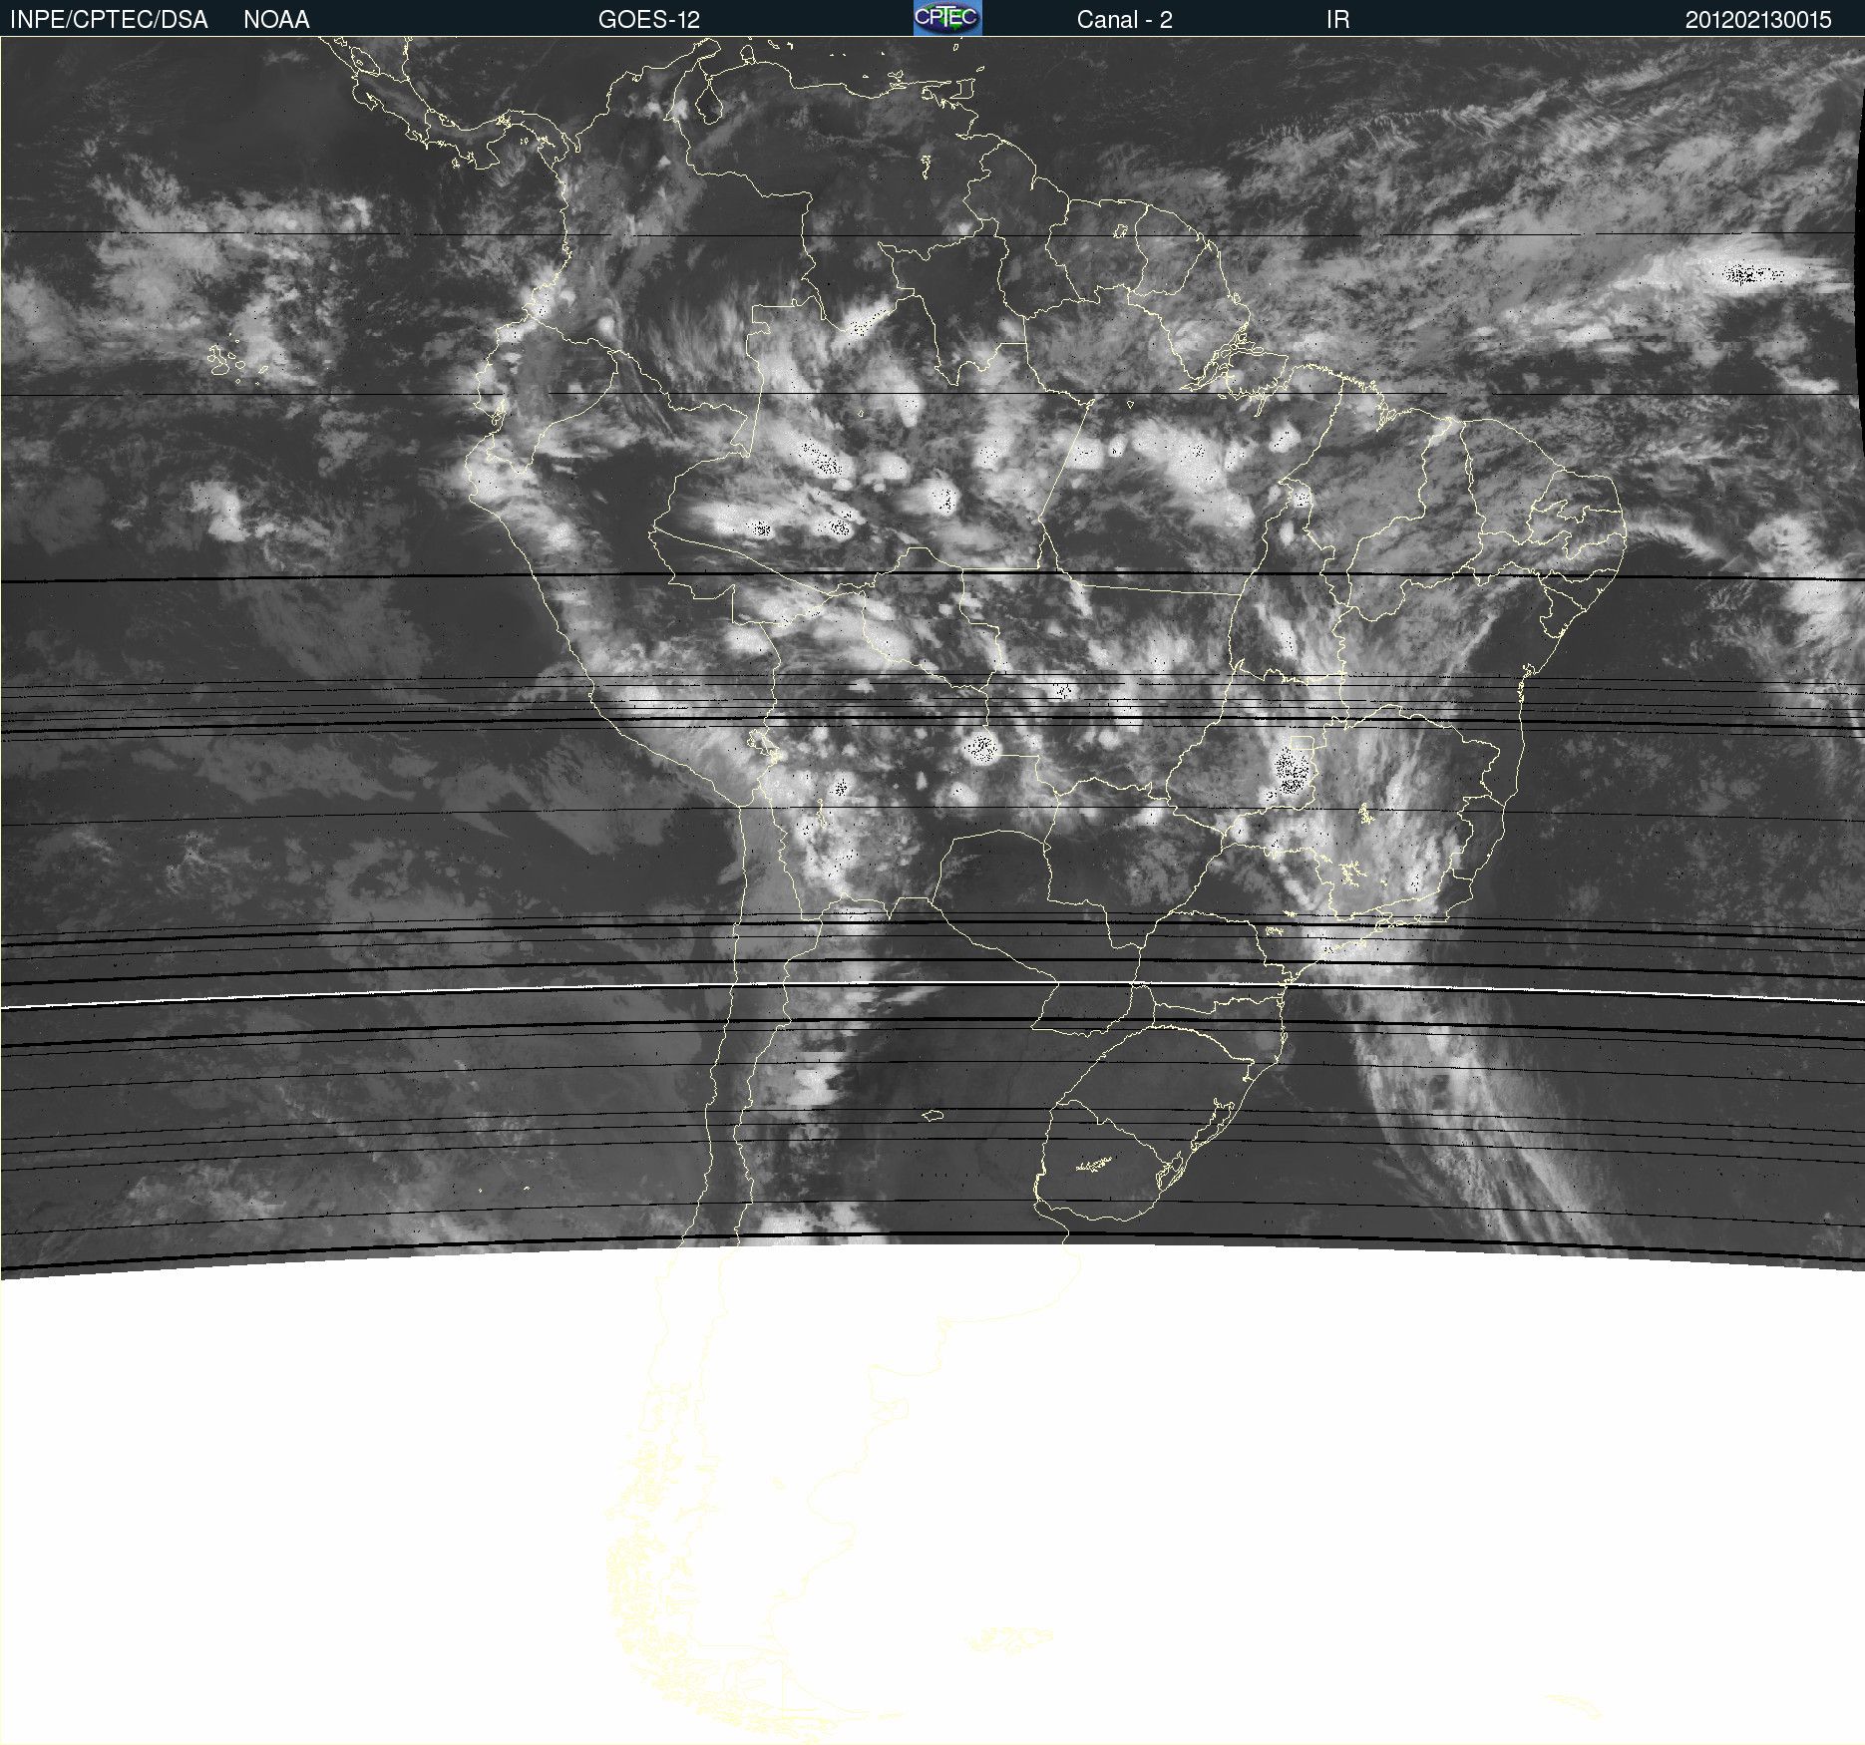
Task: Click the CPTEC logo icon
Action: tap(947, 18)
